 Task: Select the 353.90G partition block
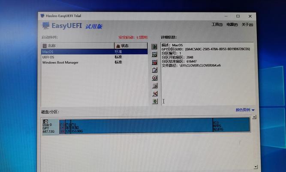click(141, 126)
